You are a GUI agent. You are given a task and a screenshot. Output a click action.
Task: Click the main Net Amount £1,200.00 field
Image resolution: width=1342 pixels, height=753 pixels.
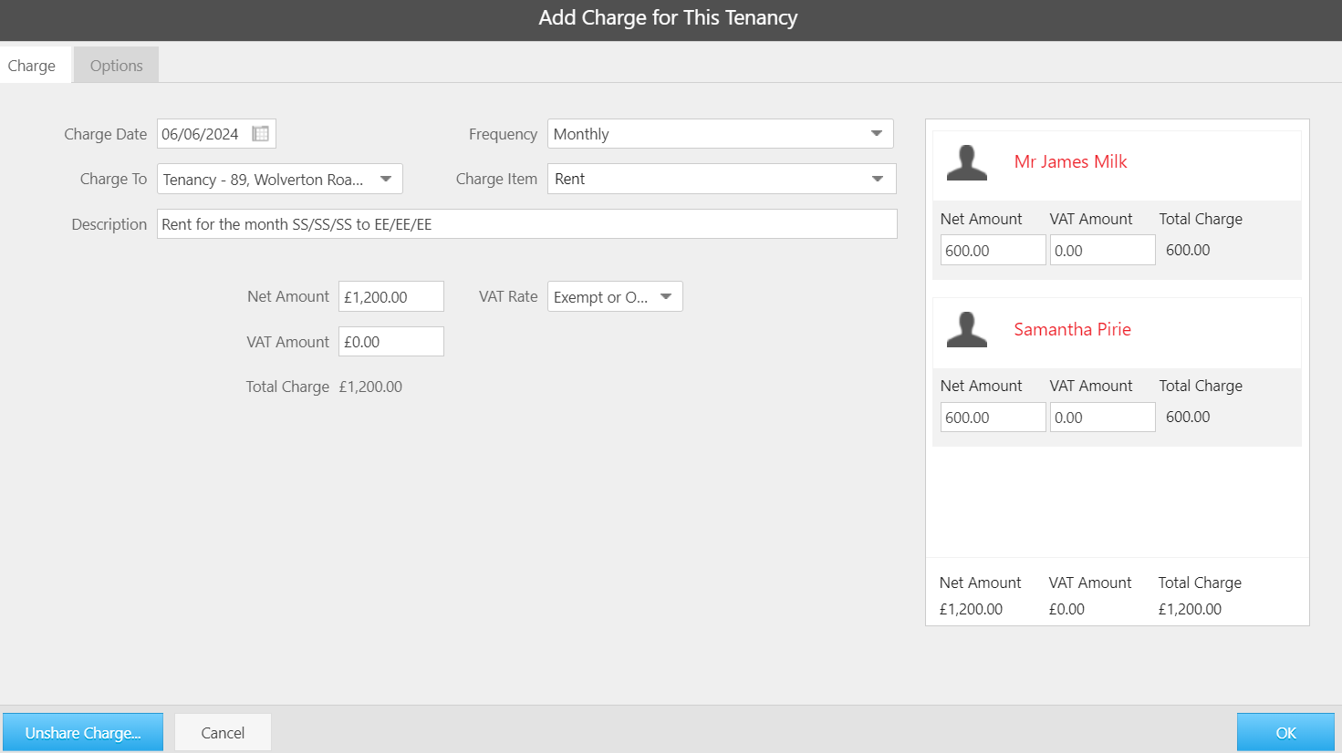click(391, 296)
